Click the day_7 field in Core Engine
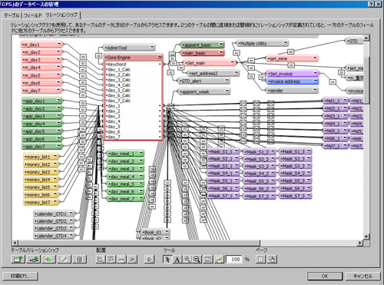 pyautogui.click(x=134, y=137)
